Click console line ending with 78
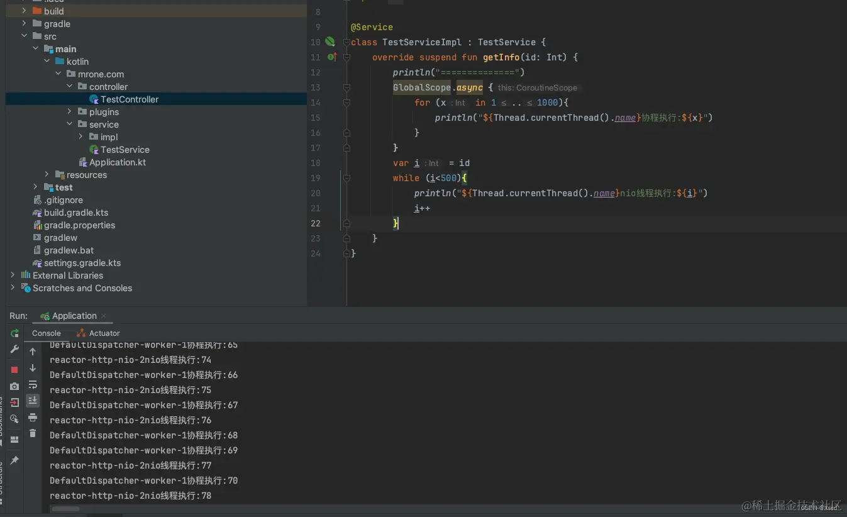Viewport: 847px width, 517px height. [x=131, y=496]
